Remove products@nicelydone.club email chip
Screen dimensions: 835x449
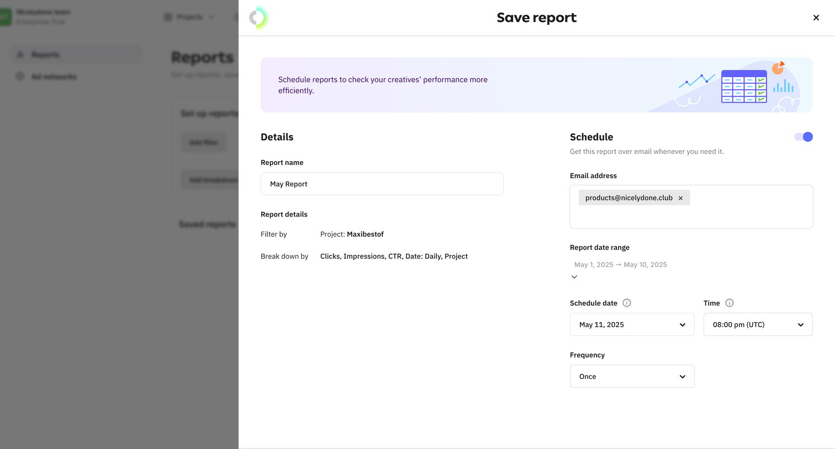(680, 198)
